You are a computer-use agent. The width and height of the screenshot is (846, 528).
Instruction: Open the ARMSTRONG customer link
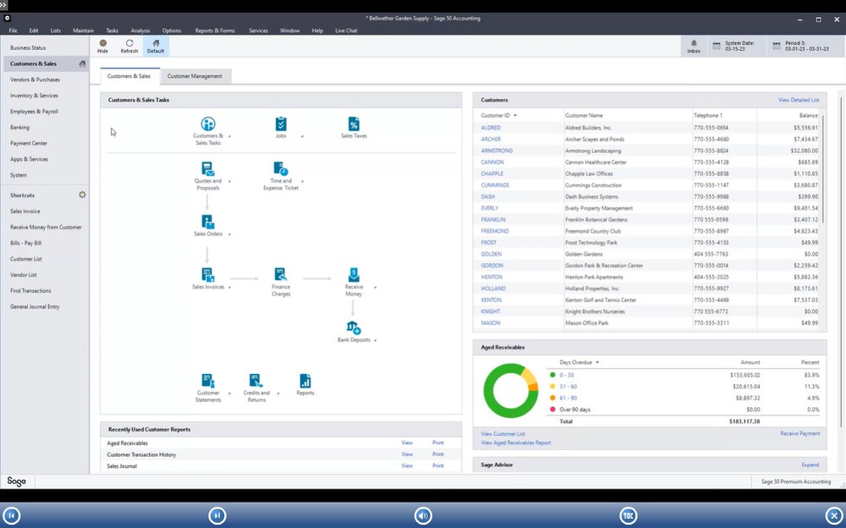497,151
